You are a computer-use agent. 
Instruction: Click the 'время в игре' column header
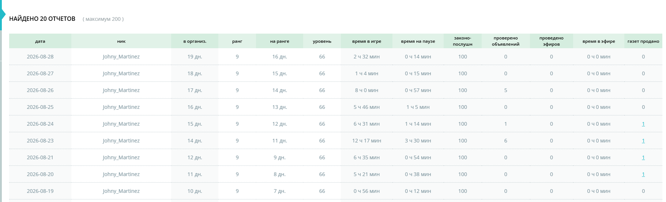click(x=367, y=41)
